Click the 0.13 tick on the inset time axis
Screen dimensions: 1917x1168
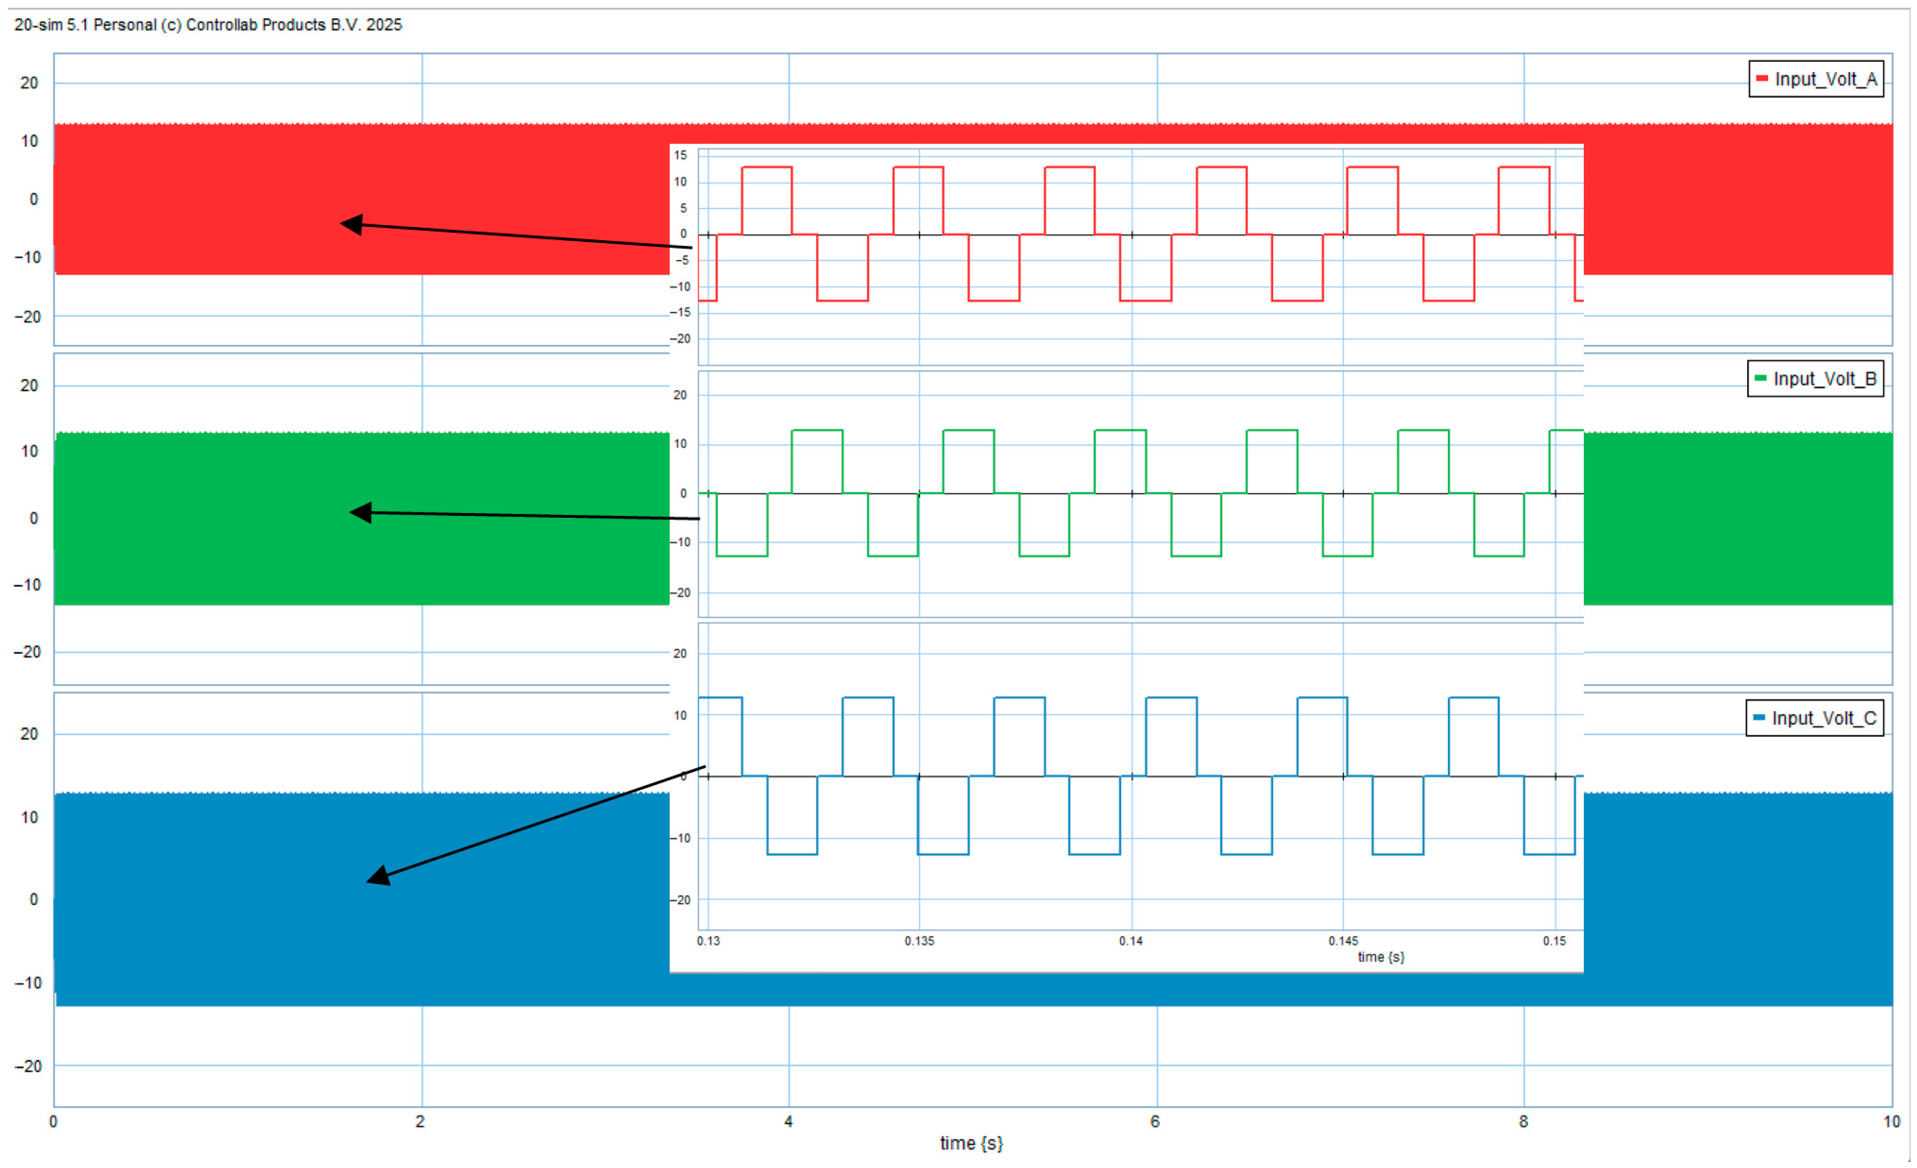pyautogui.click(x=708, y=941)
